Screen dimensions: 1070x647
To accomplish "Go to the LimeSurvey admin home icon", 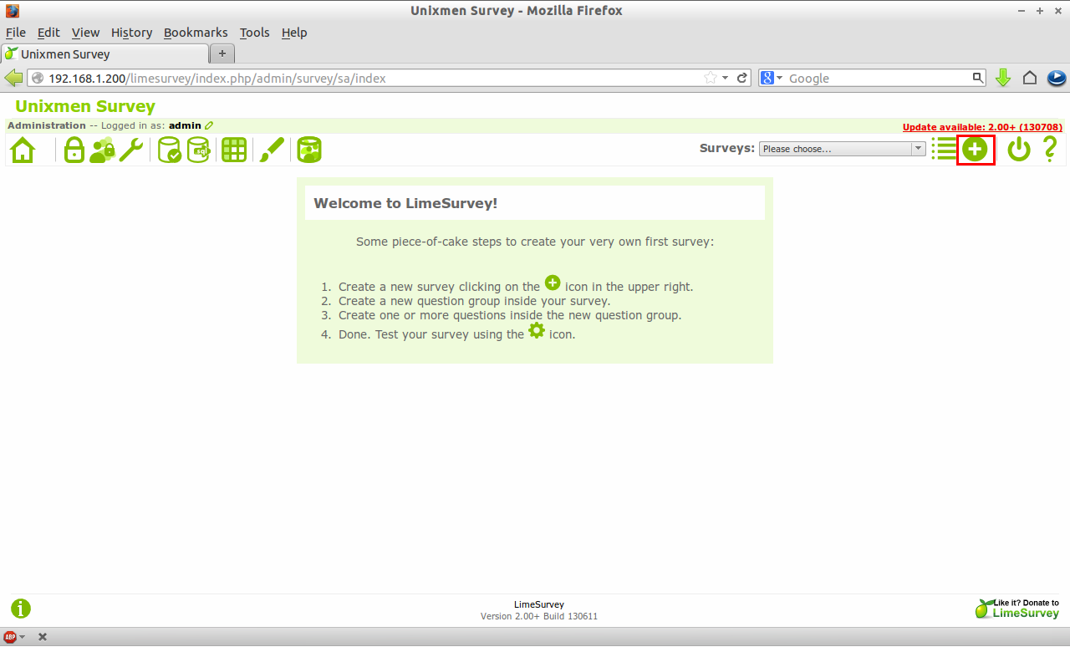I will (23, 150).
